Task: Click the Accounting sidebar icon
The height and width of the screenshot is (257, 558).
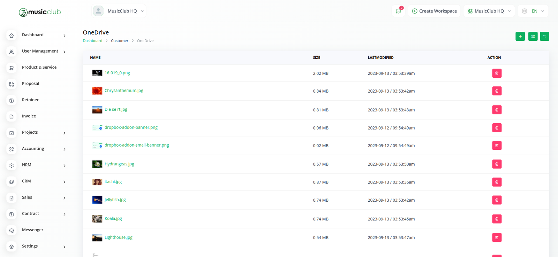Action: [12, 149]
